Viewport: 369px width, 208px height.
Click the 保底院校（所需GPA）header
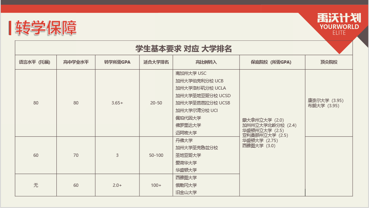(272, 62)
